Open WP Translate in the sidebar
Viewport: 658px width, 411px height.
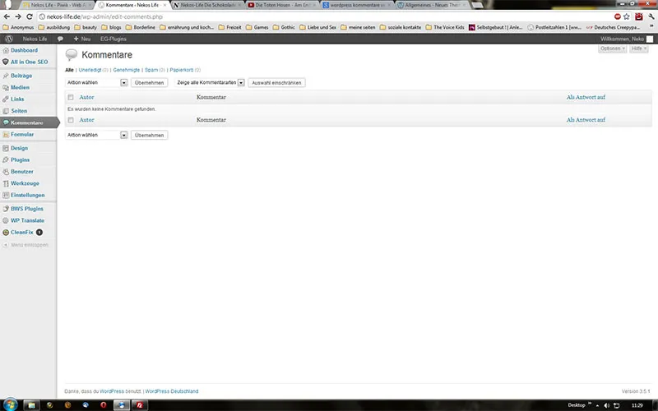pyautogui.click(x=27, y=220)
